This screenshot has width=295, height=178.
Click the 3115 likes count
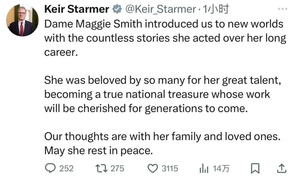pos(170,168)
